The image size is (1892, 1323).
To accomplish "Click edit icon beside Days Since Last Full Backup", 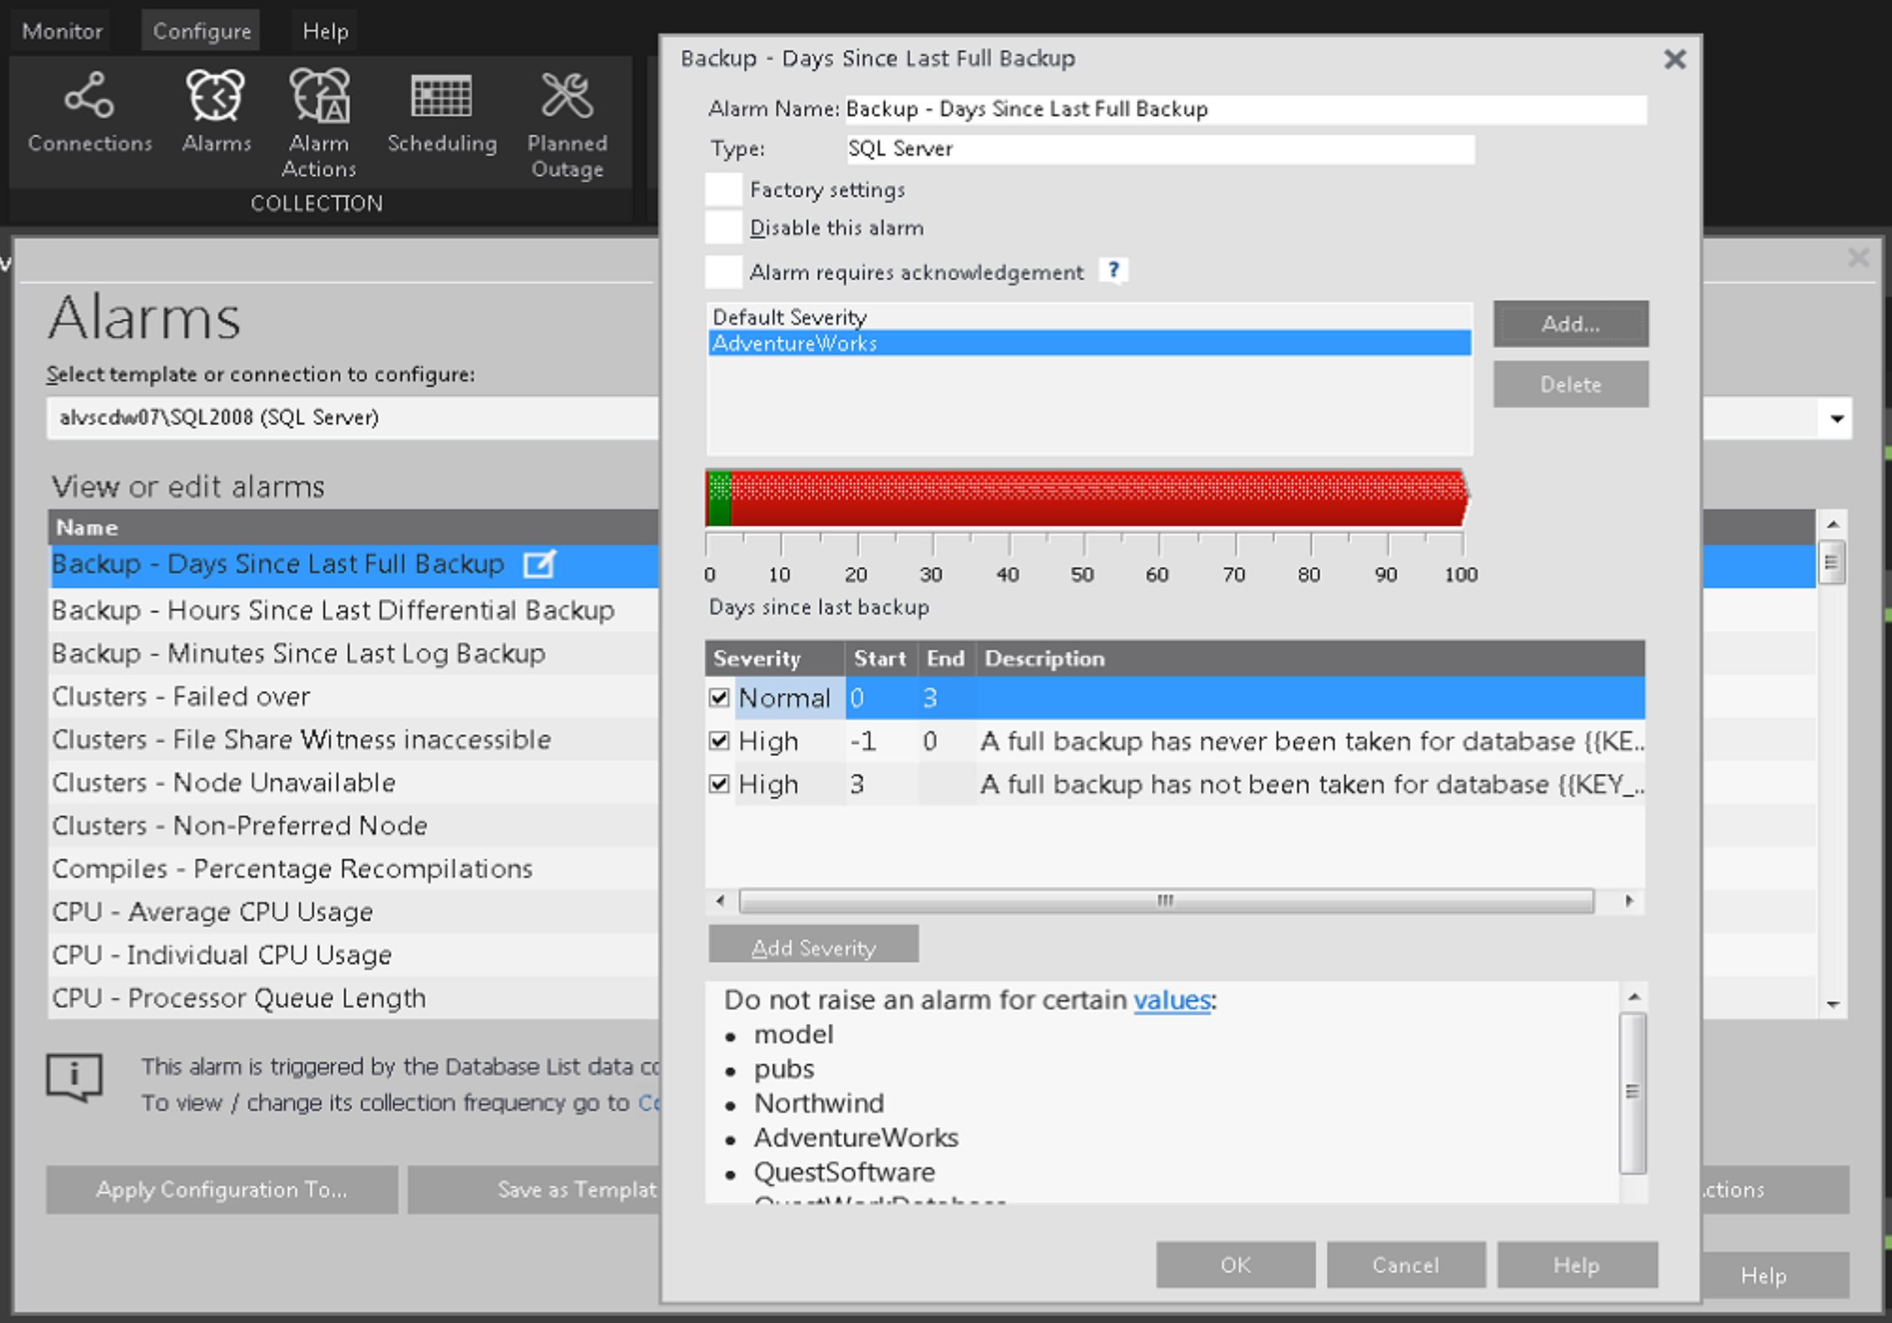I will tap(540, 565).
